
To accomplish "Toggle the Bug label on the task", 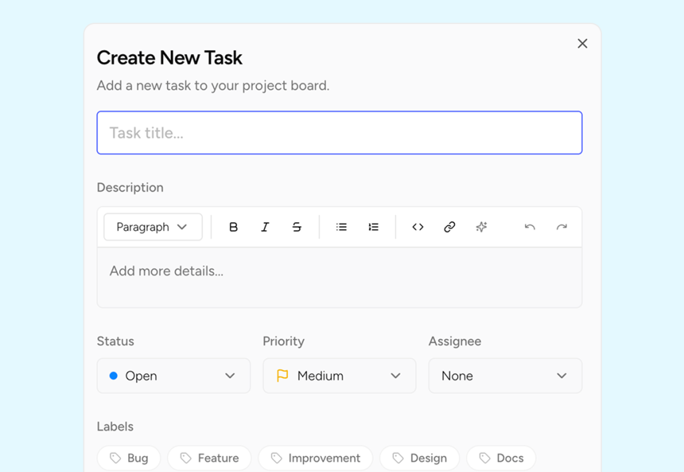I will (x=129, y=458).
